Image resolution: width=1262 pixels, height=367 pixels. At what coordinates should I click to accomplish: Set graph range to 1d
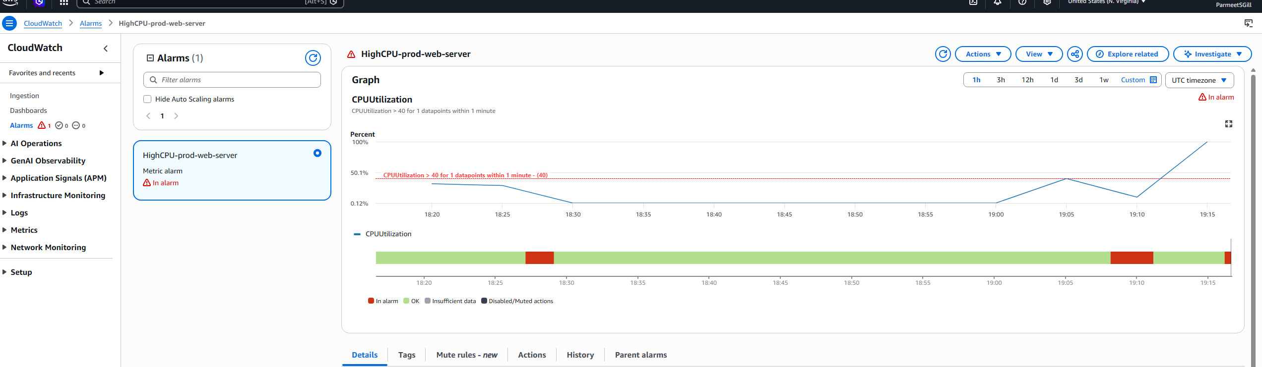coord(1054,80)
